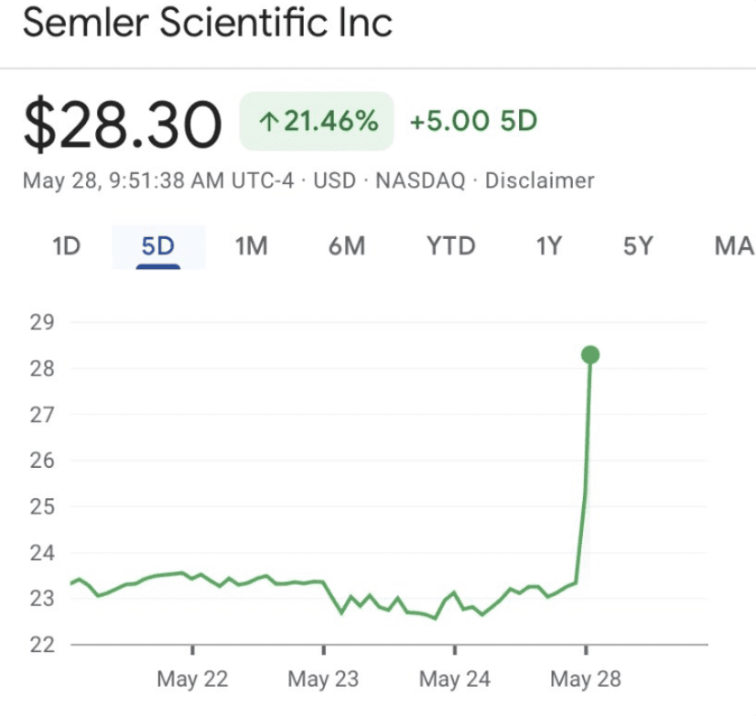Click the NASDAQ exchange label

(x=420, y=181)
